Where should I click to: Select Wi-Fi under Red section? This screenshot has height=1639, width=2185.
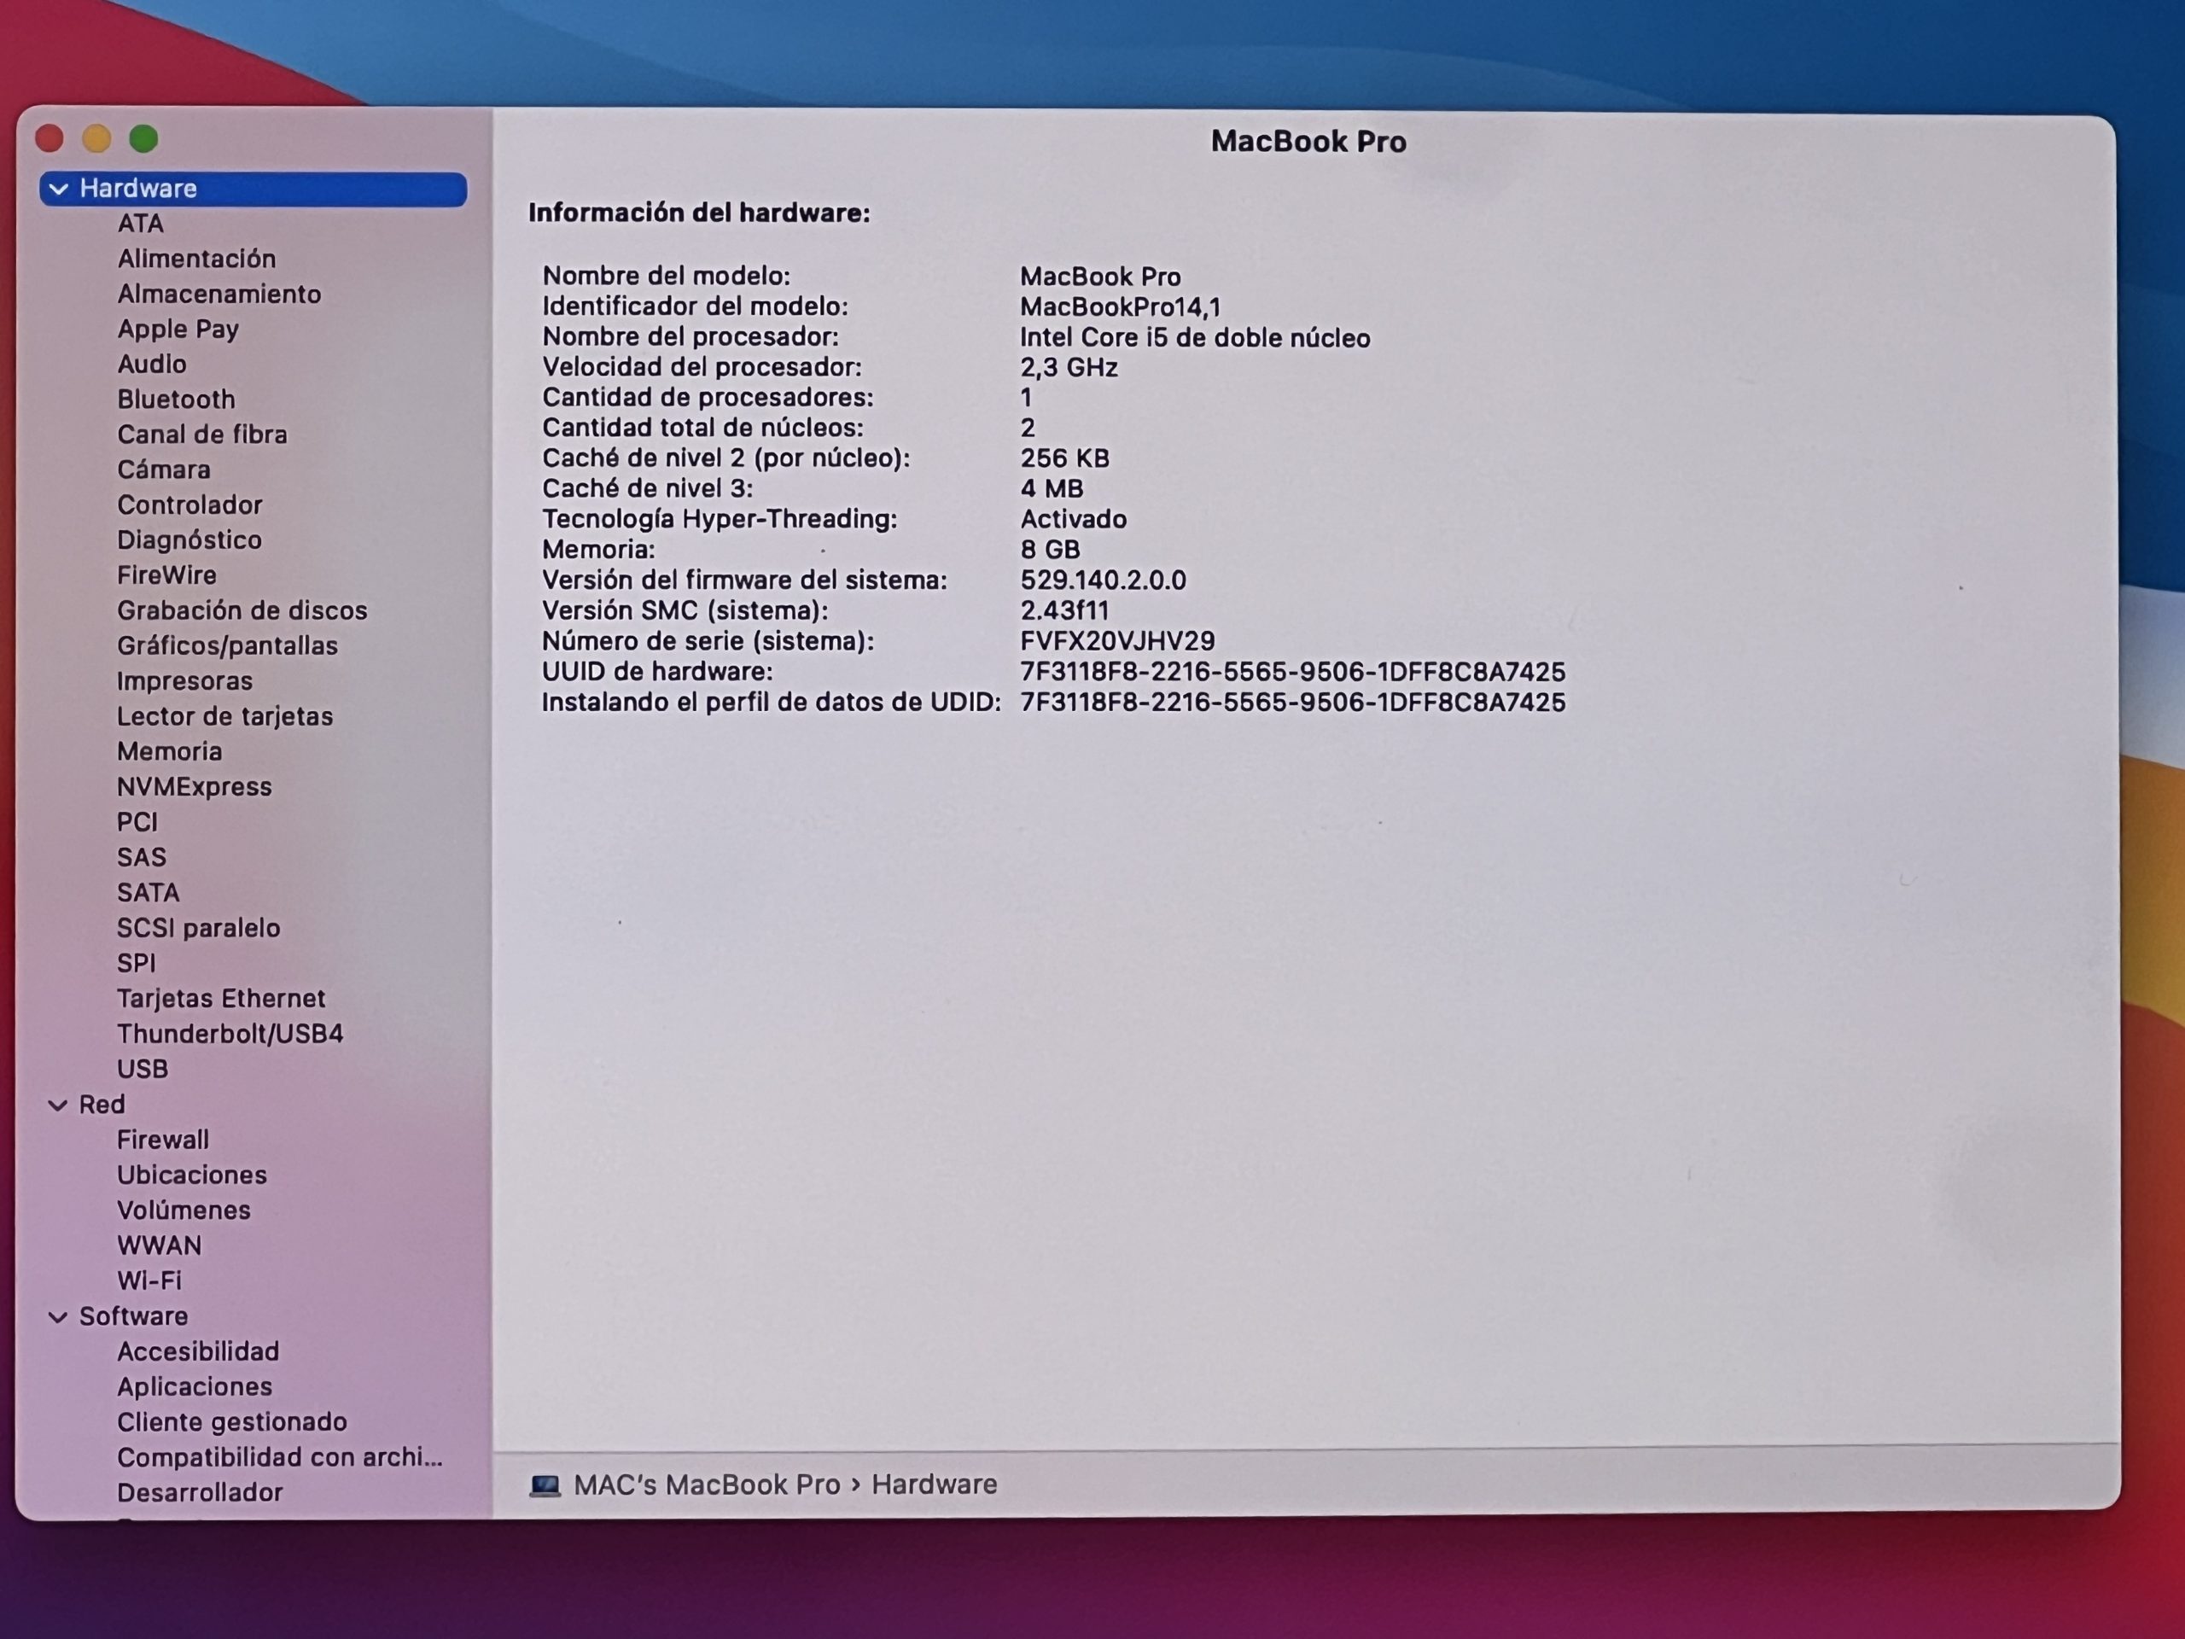tap(149, 1280)
